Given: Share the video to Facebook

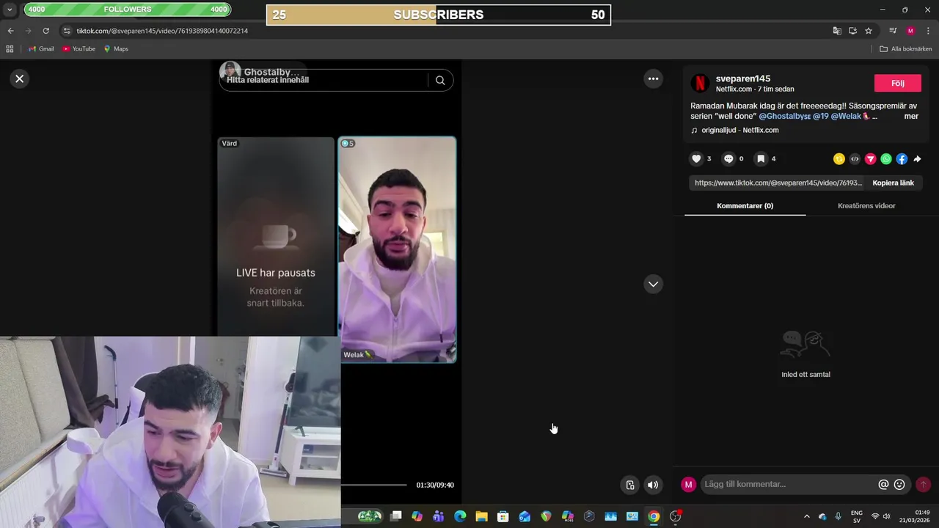Looking at the screenshot, I should click(x=902, y=158).
